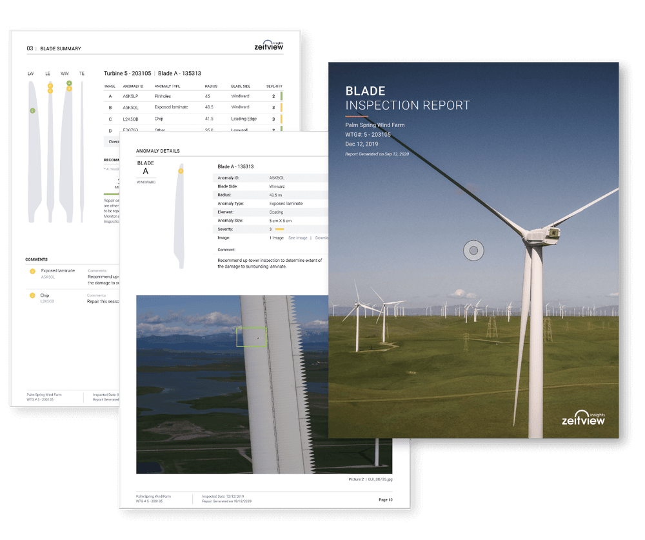Click the green detection box on the blade photo
The height and width of the screenshot is (540, 645).
252,336
